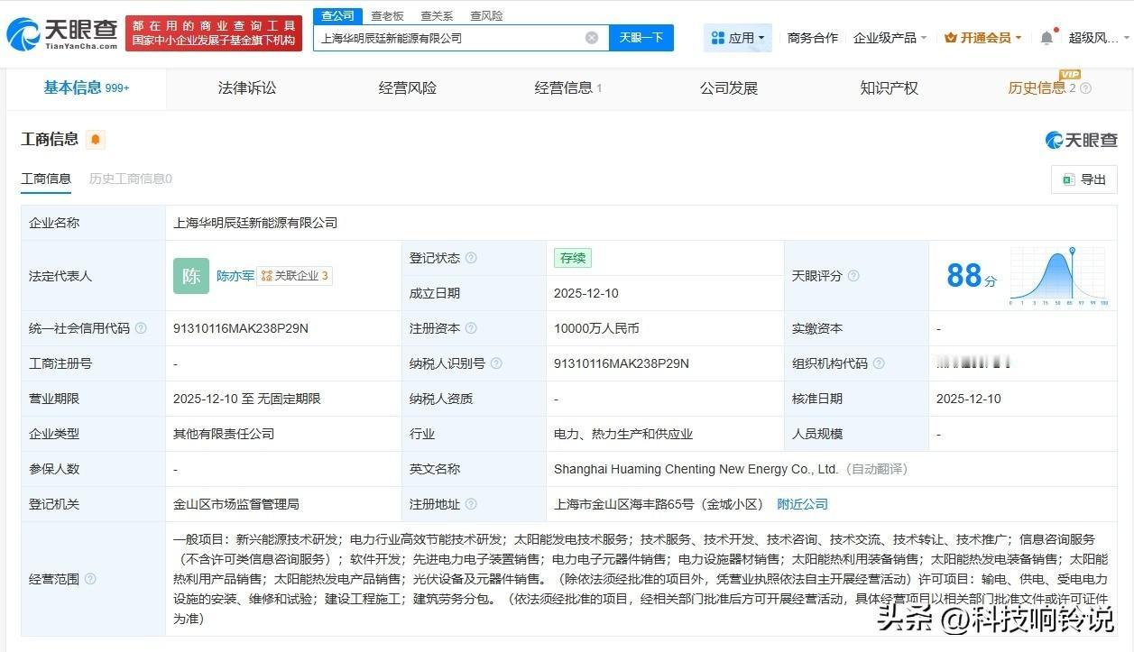Select the 历史工商信息 sub-tab
Screen dimensions: 1134x652
coord(131,179)
